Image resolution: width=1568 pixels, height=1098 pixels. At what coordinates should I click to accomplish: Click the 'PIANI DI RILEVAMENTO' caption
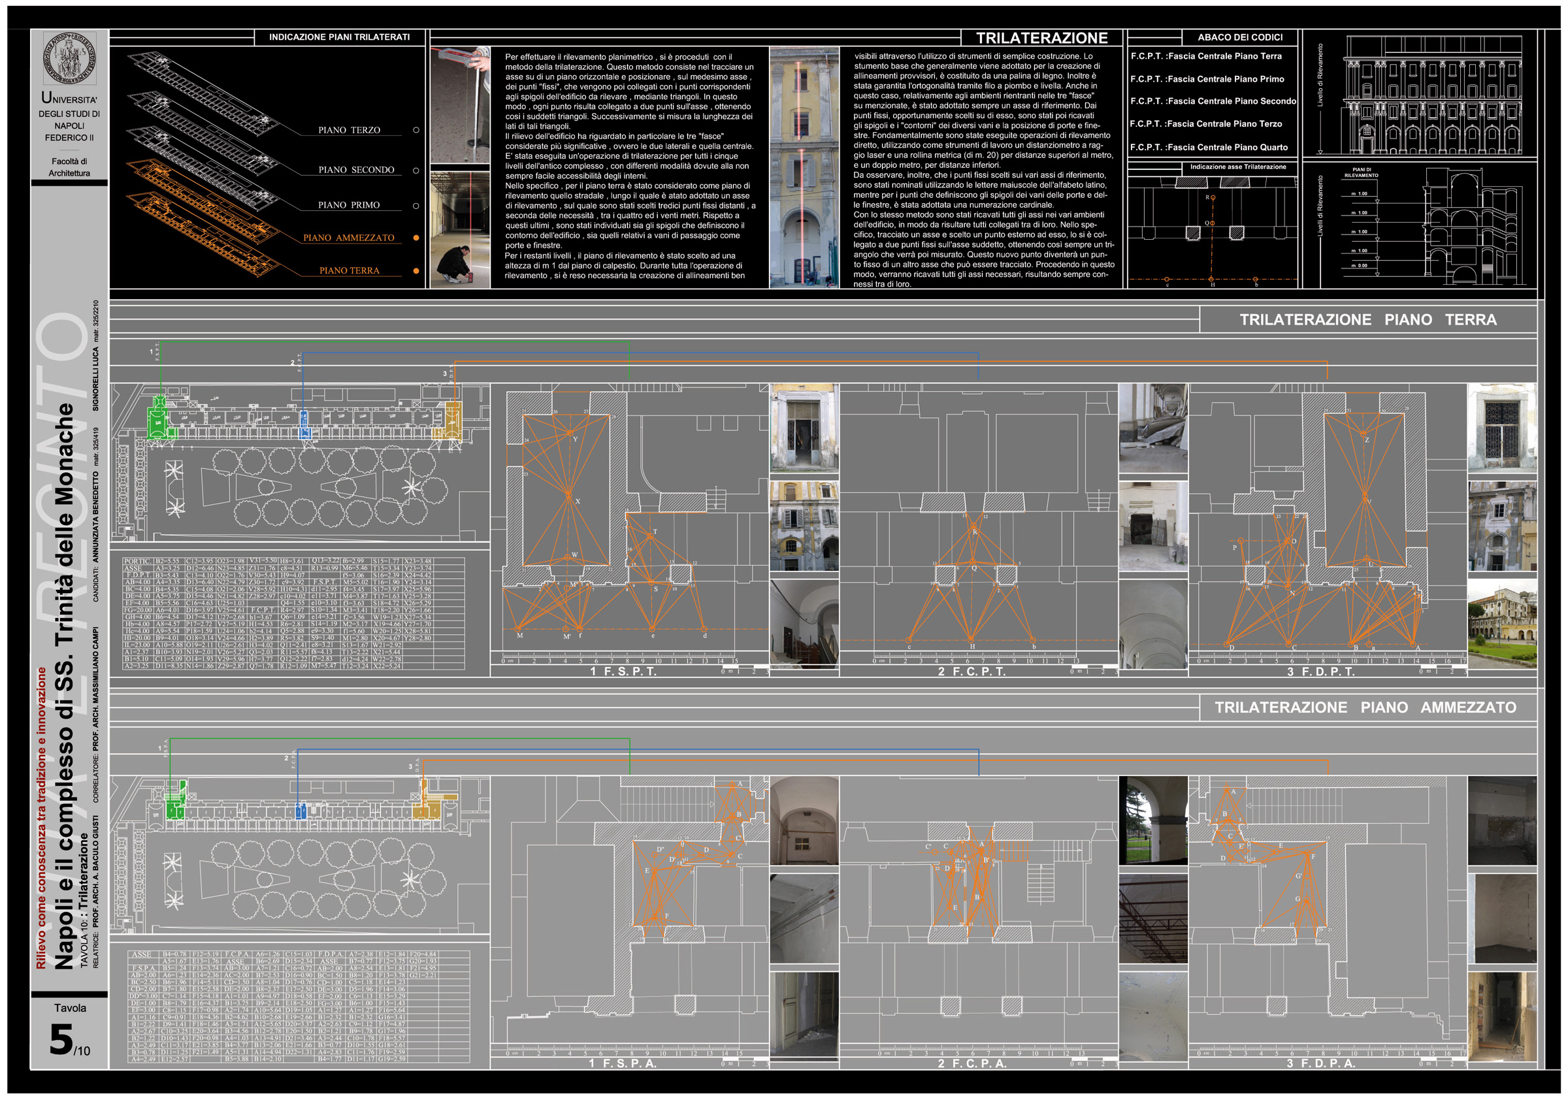[1361, 172]
